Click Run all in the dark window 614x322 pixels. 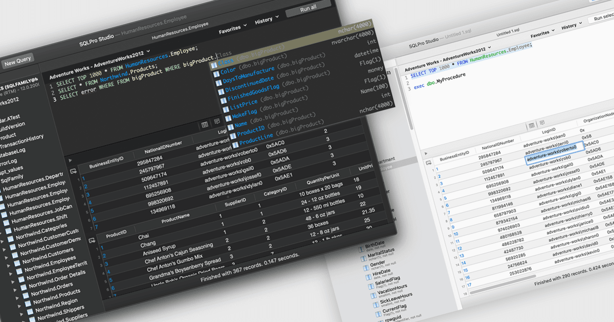(308, 8)
